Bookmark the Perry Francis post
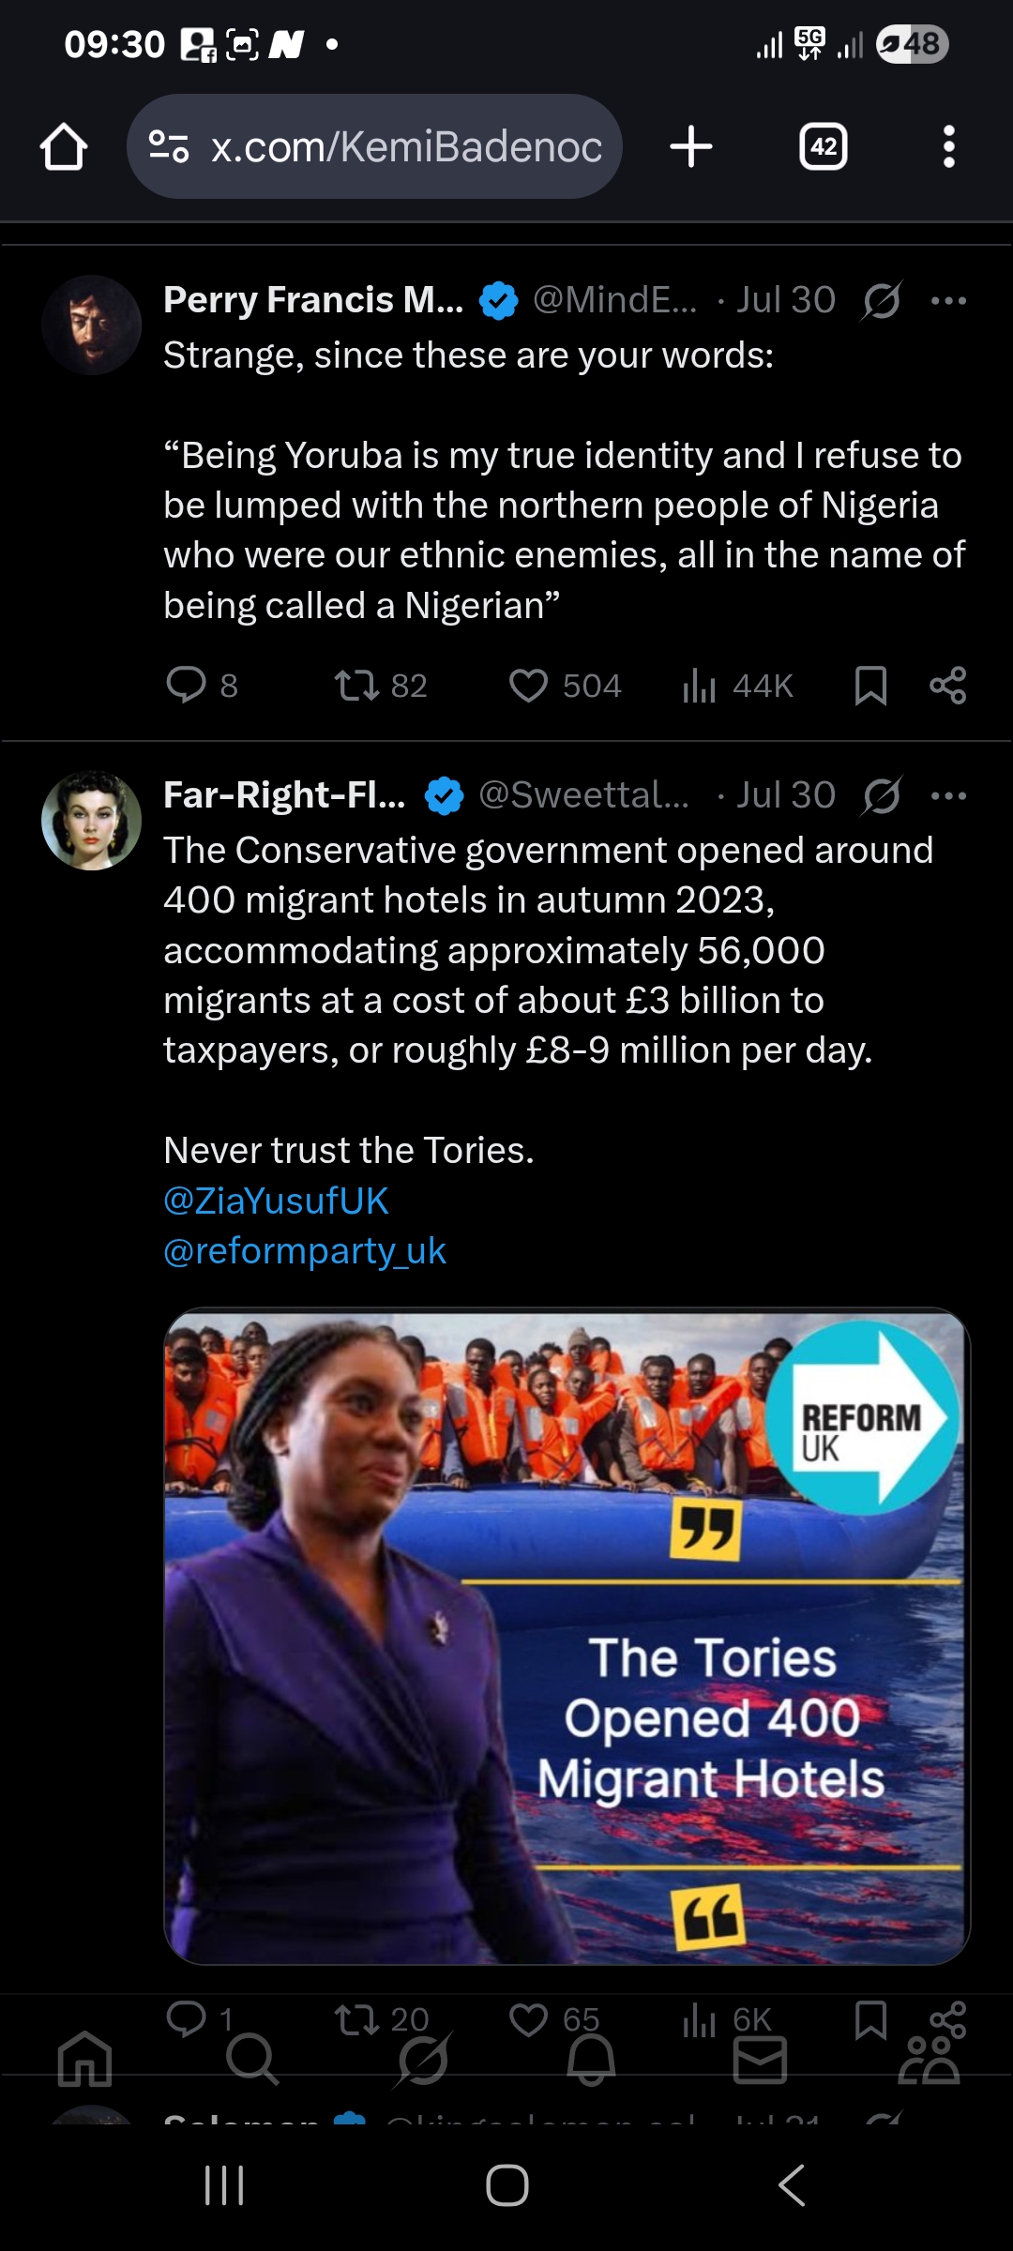1013x2251 pixels. 870,686
